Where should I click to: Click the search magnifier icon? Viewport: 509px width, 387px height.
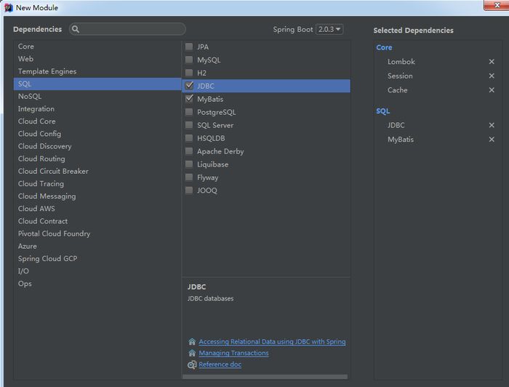[x=76, y=30]
